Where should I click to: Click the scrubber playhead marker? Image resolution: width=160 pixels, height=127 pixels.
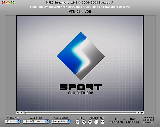[25, 113]
